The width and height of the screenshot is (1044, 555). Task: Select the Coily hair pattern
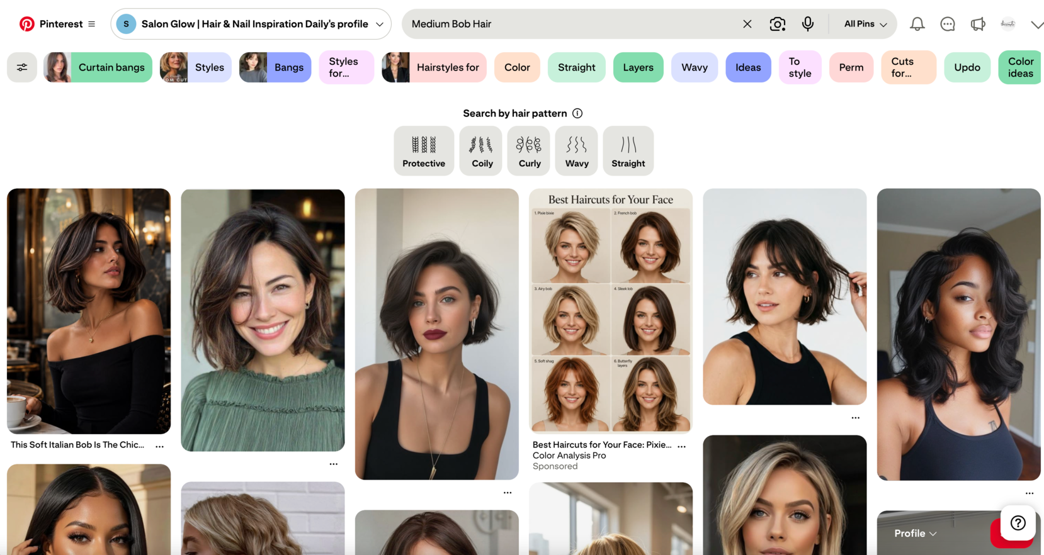481,150
